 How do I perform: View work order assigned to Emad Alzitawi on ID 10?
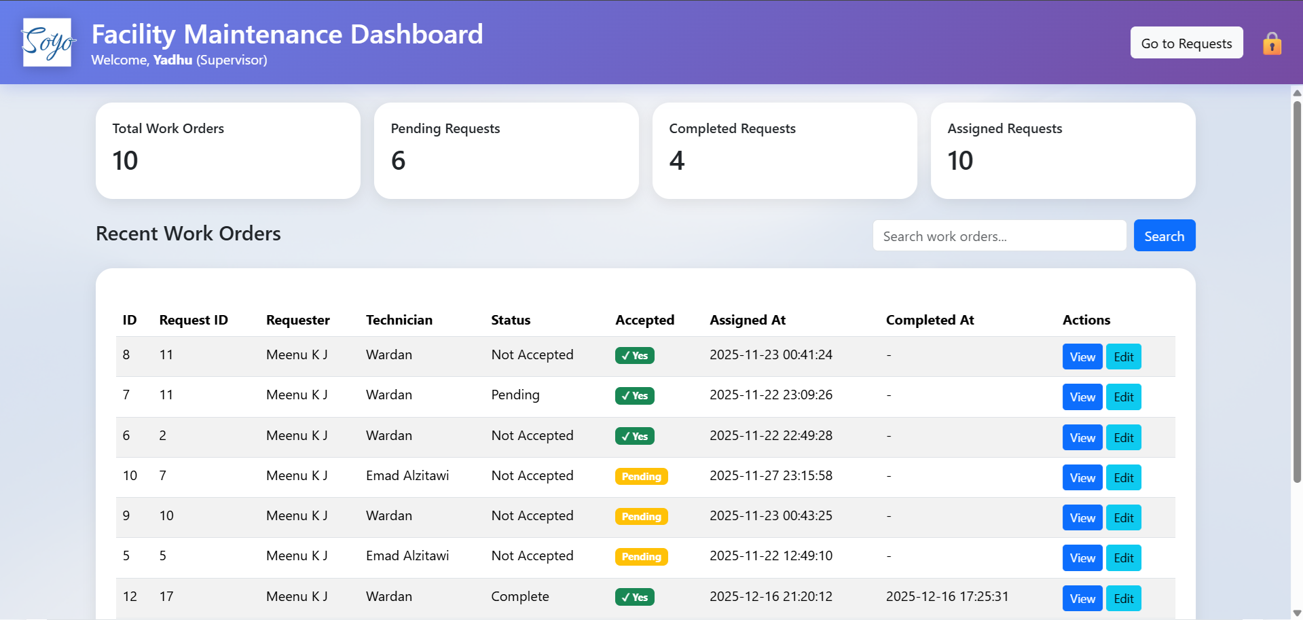point(1082,477)
